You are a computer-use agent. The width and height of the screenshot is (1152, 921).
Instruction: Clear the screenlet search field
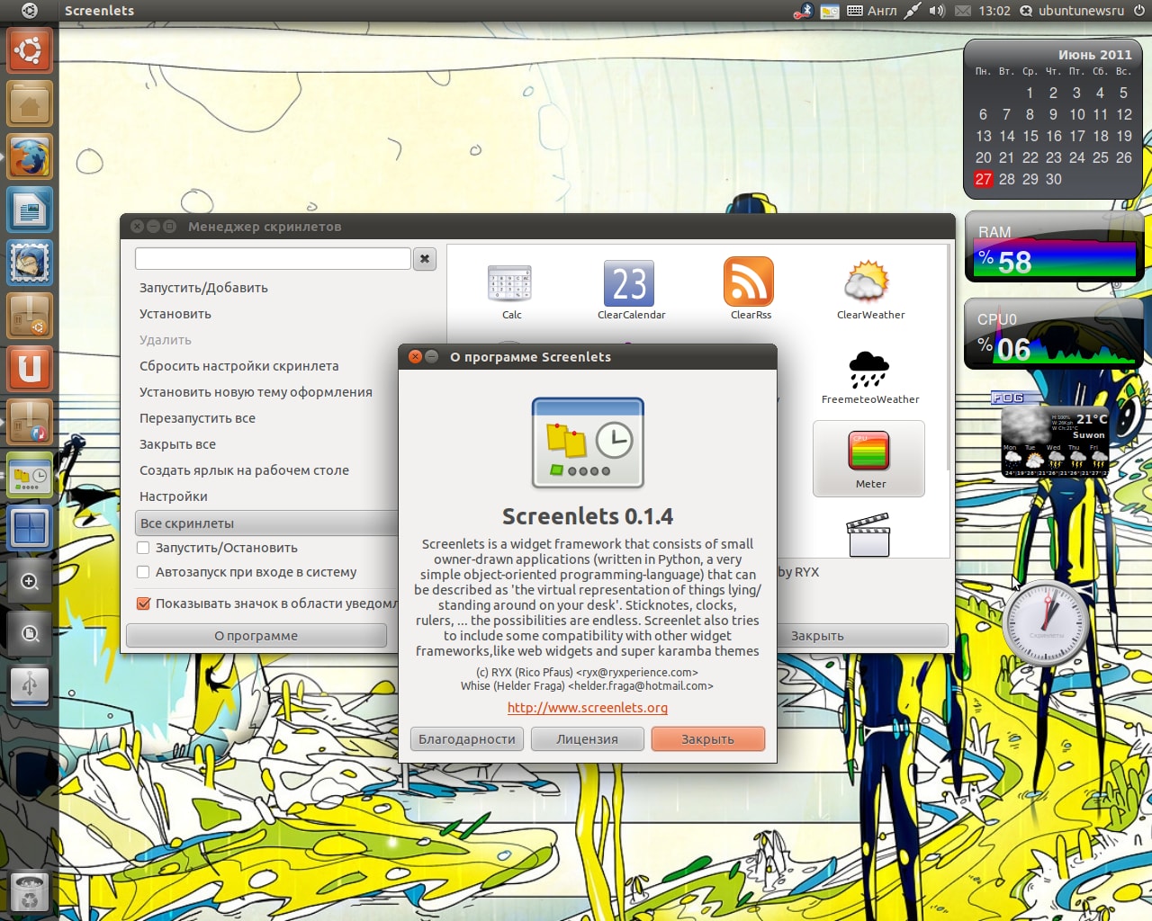tap(425, 259)
